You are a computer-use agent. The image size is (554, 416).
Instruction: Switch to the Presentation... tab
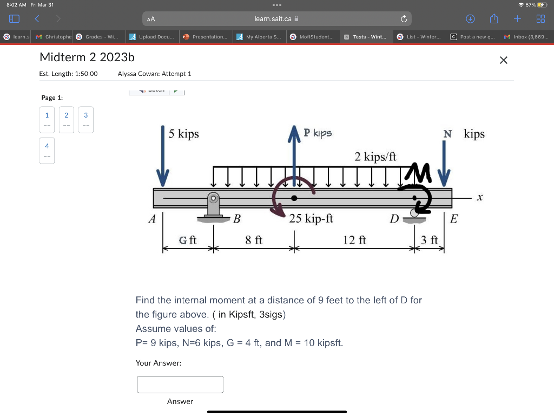coord(206,37)
